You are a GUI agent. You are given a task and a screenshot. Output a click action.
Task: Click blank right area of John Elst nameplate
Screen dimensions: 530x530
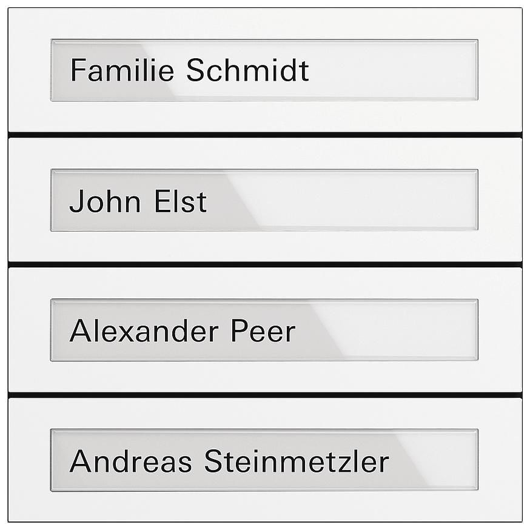[x=376, y=201]
